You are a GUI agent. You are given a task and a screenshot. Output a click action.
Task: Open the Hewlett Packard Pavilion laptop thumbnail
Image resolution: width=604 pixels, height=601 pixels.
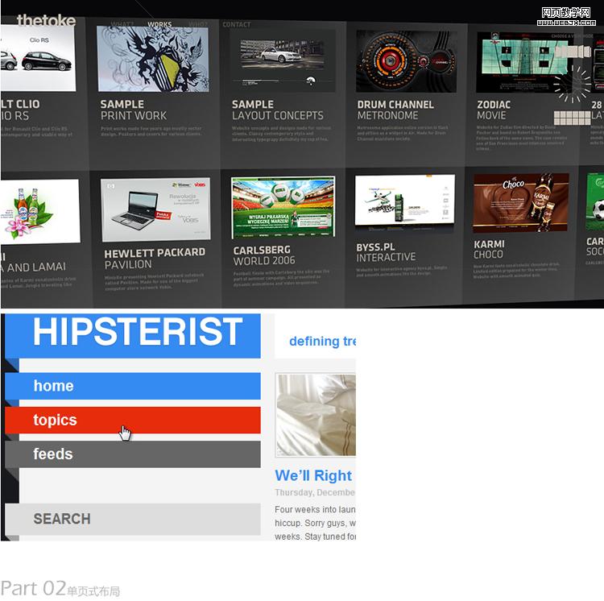pyautogui.click(x=155, y=209)
